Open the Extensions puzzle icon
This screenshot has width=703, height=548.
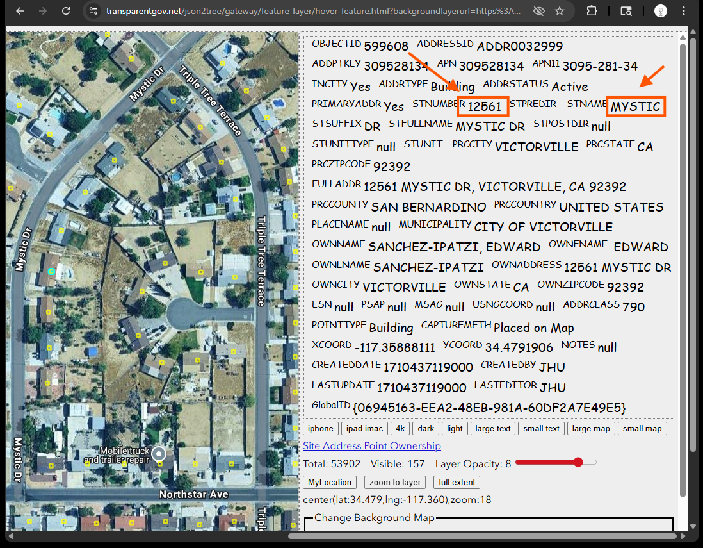coord(592,11)
